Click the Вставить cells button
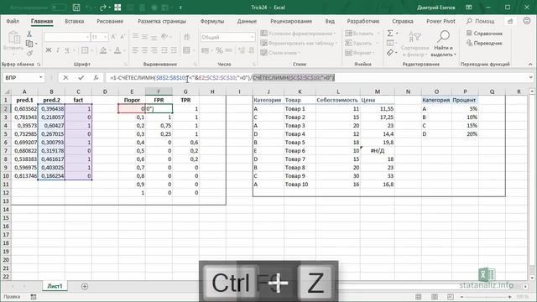 pos(362,34)
